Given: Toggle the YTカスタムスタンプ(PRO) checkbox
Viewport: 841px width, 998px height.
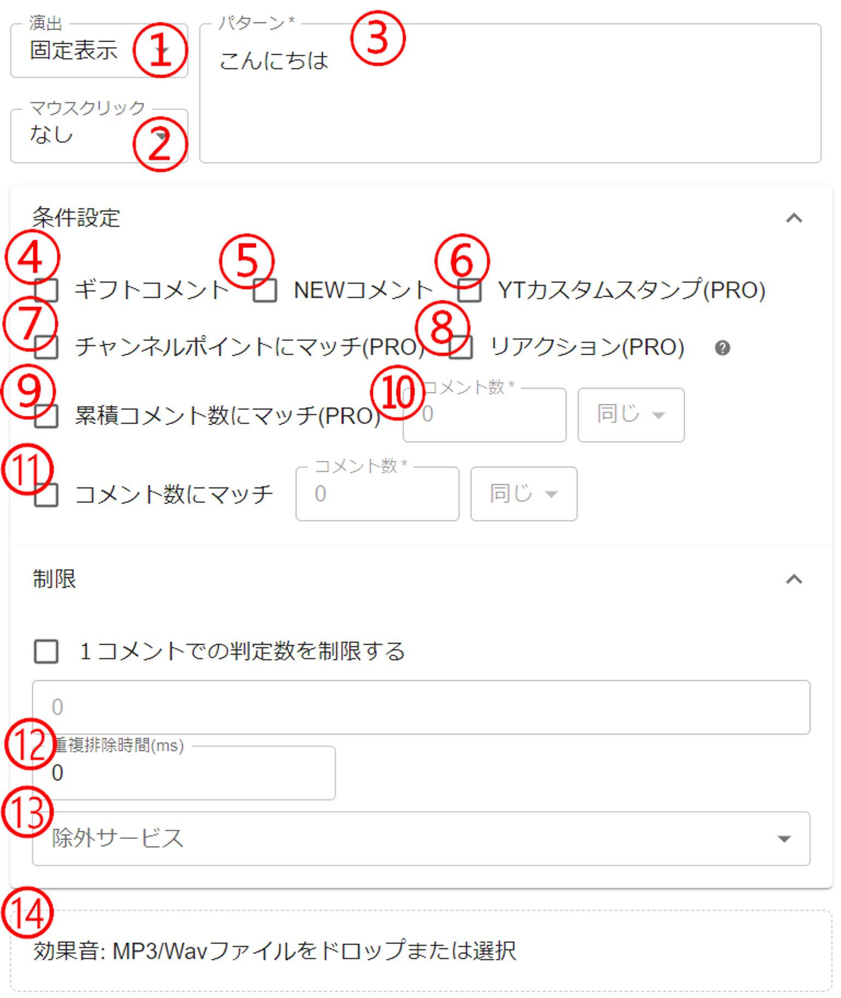Looking at the screenshot, I should 470,290.
